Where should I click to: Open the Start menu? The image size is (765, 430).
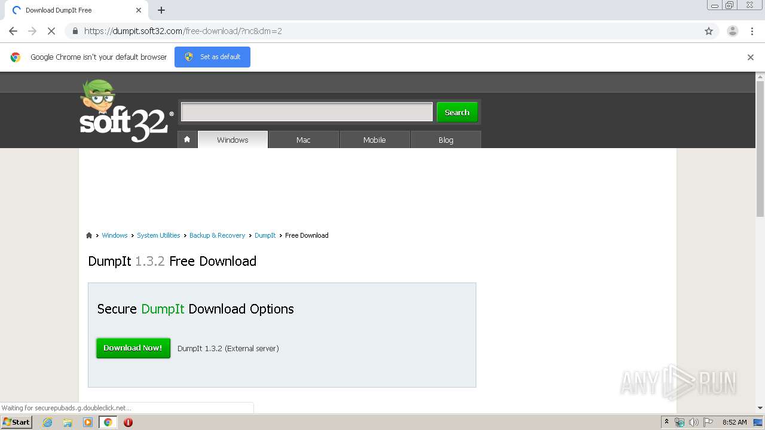[x=16, y=422]
